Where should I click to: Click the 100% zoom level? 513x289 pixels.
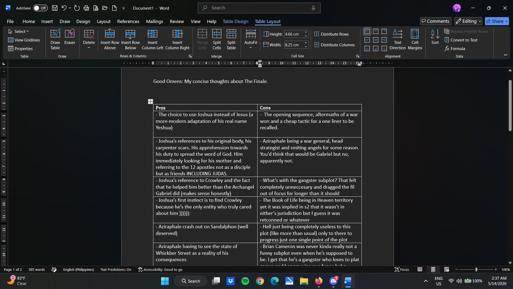tap(505, 270)
